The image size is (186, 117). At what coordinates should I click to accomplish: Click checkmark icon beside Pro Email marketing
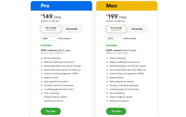[42, 58]
